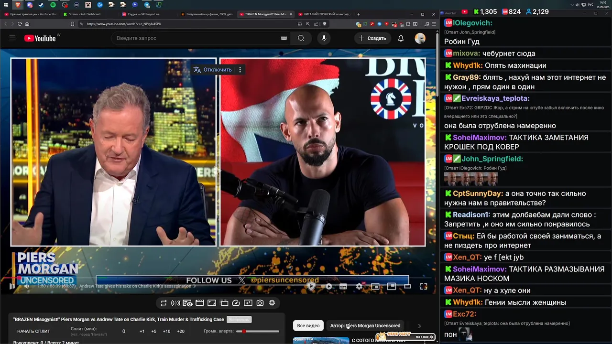Adjust the Громк. алерта volume slider
Screen dimensions: 612x344
tap(258, 331)
